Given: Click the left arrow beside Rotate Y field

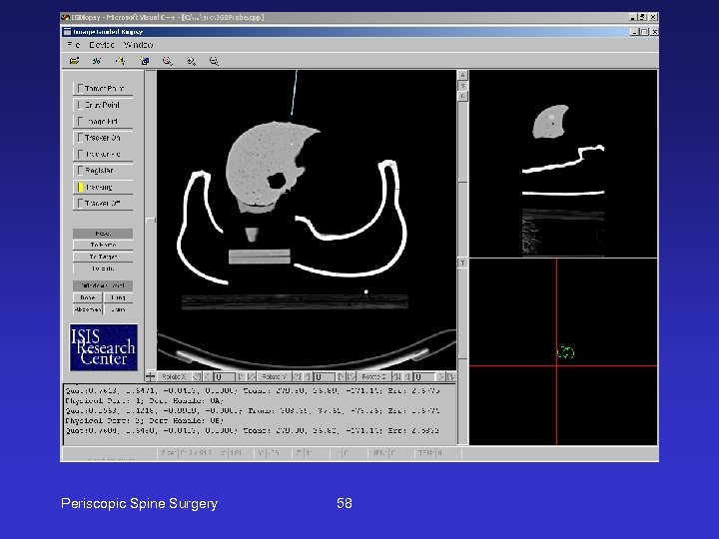Looking at the screenshot, I should [305, 377].
